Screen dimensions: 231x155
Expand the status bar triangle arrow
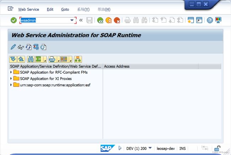[x=120, y=148]
